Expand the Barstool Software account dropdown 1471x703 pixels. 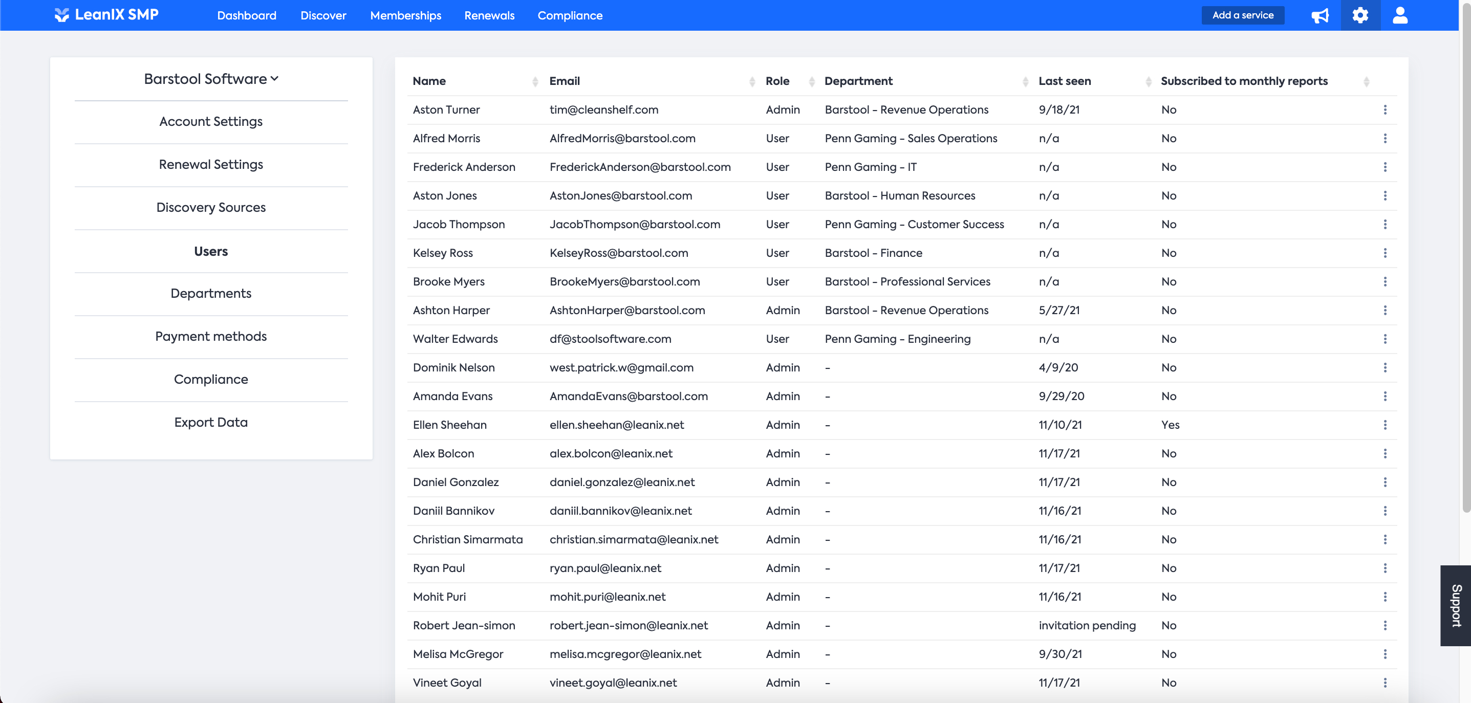[x=211, y=79]
